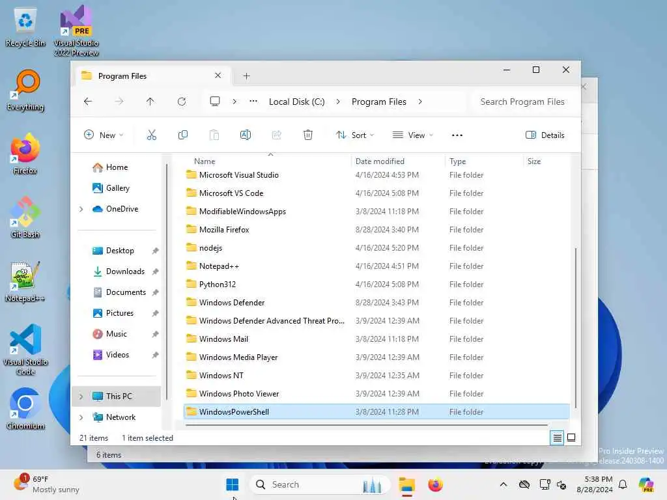Add a new tab with plus button
Screen dimensions: 667x500
(246, 76)
